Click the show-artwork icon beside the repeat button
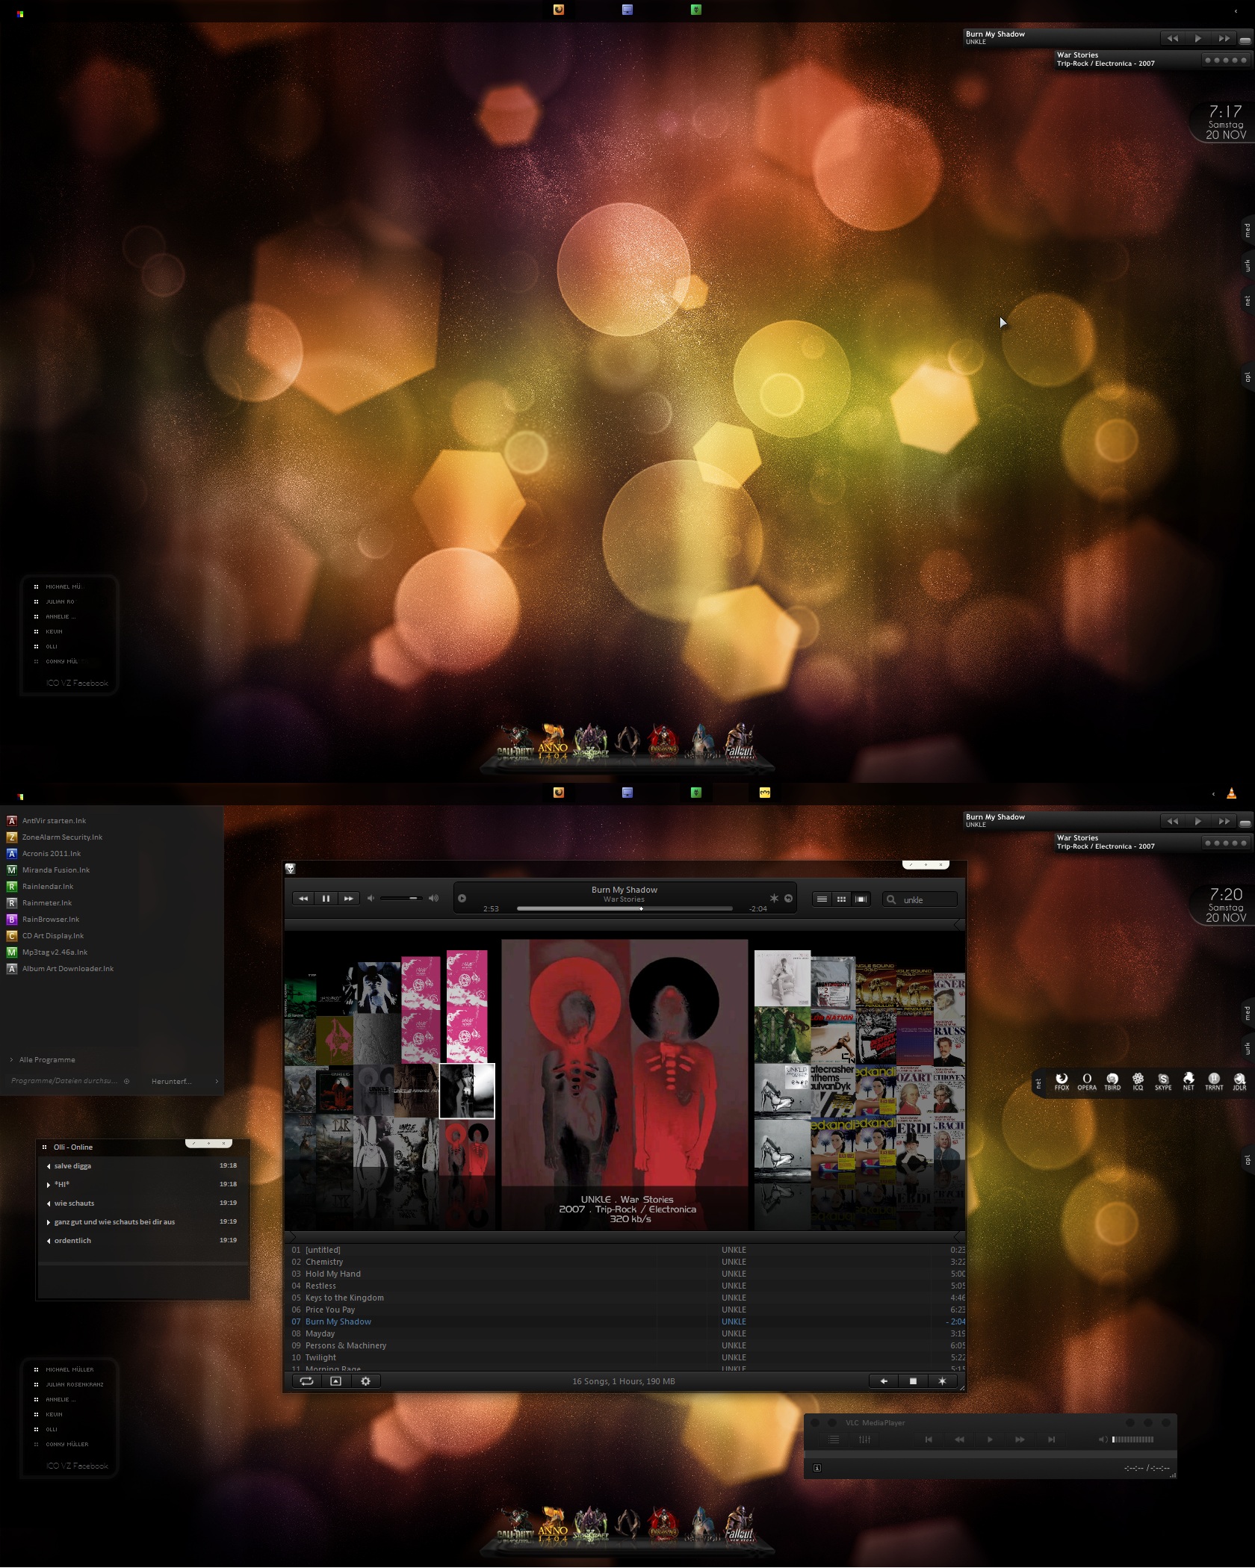 (x=335, y=1381)
